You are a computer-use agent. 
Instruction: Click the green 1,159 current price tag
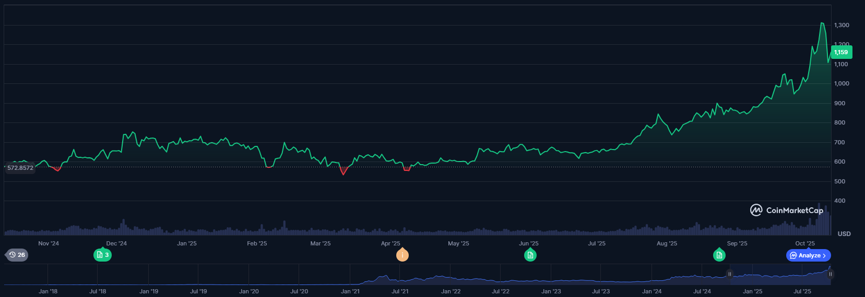(x=842, y=52)
